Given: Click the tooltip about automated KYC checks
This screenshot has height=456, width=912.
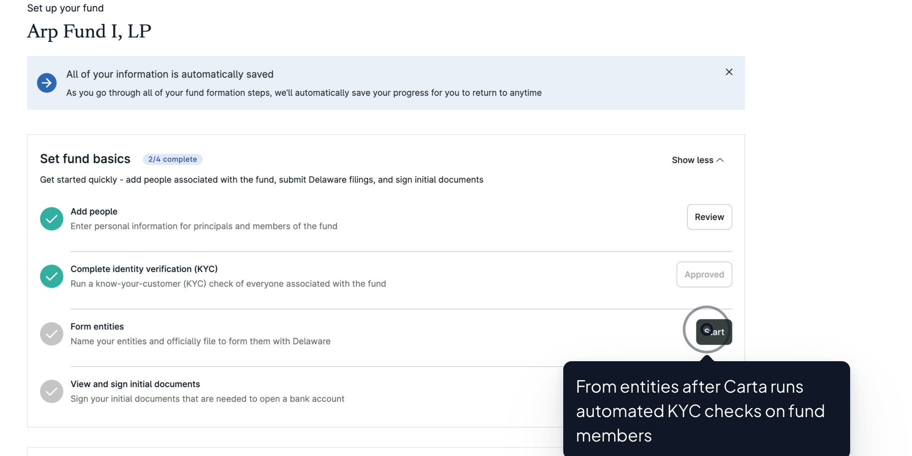Looking at the screenshot, I should (x=706, y=411).
